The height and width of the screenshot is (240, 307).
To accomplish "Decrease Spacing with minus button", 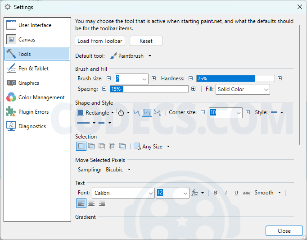I will [104, 89].
